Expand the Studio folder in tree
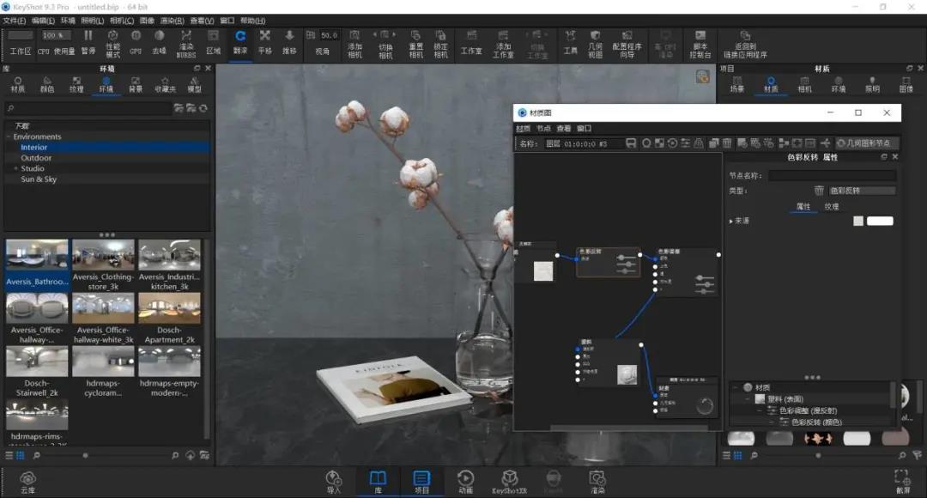 (x=16, y=168)
